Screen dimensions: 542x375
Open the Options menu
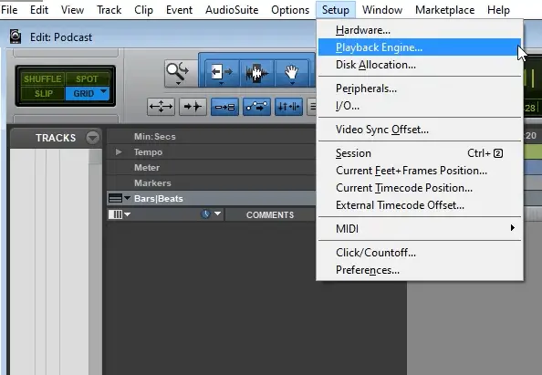point(290,10)
